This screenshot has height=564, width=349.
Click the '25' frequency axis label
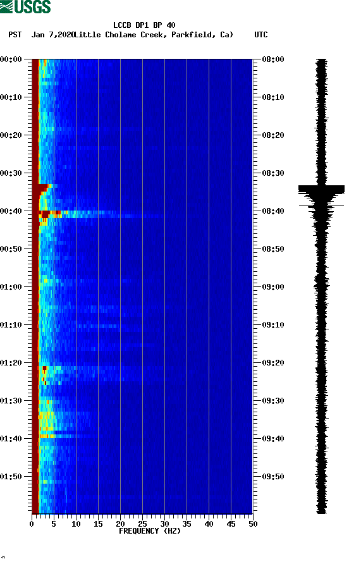(142, 524)
